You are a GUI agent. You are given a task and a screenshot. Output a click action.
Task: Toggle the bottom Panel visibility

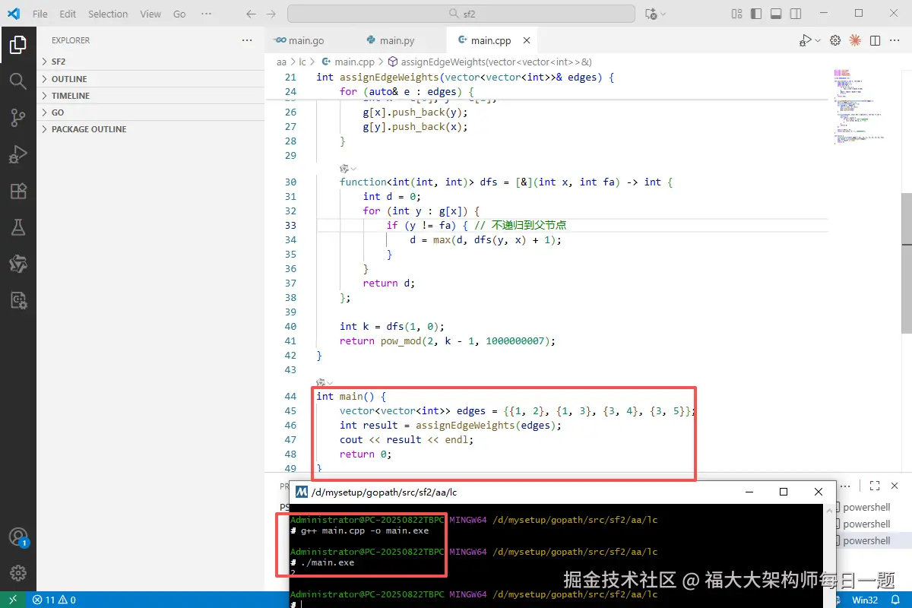point(775,14)
